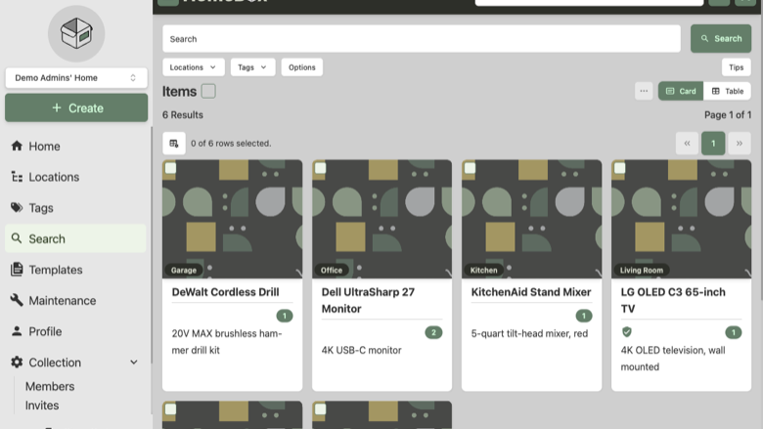
Task: Open the three-dots more options button
Action: [x=644, y=91]
